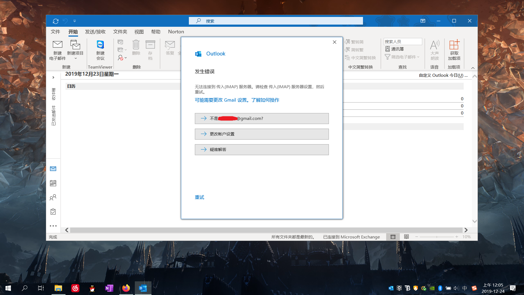Switch to People view in navigation bar

(x=53, y=197)
